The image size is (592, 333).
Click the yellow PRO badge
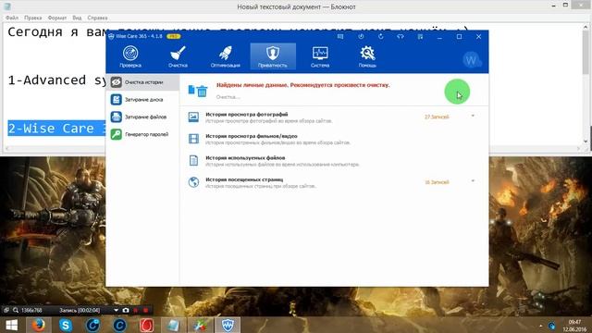174,36
